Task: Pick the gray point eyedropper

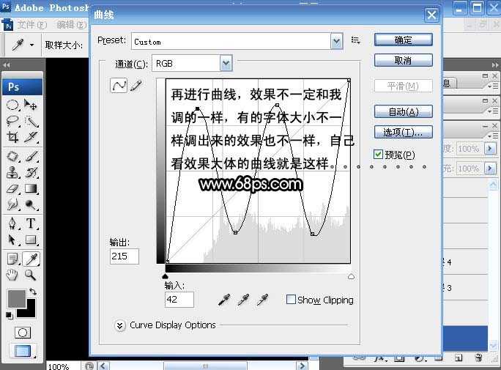Action: pyautogui.click(x=243, y=300)
